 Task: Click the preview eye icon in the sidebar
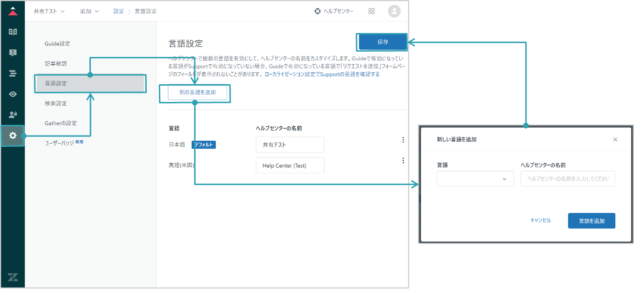[13, 94]
